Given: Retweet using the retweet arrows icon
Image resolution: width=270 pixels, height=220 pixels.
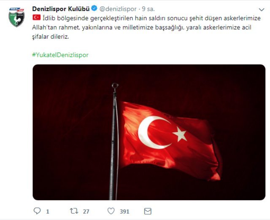Looking at the screenshot, I should click(74, 211).
